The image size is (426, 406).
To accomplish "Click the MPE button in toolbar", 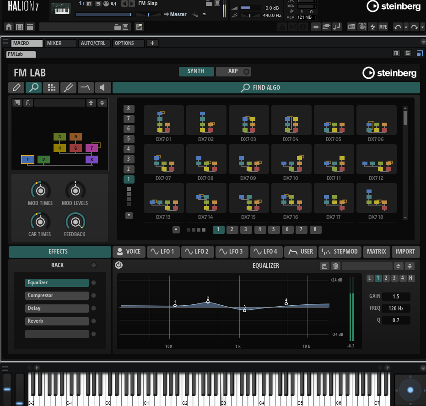I will click(383, 27).
